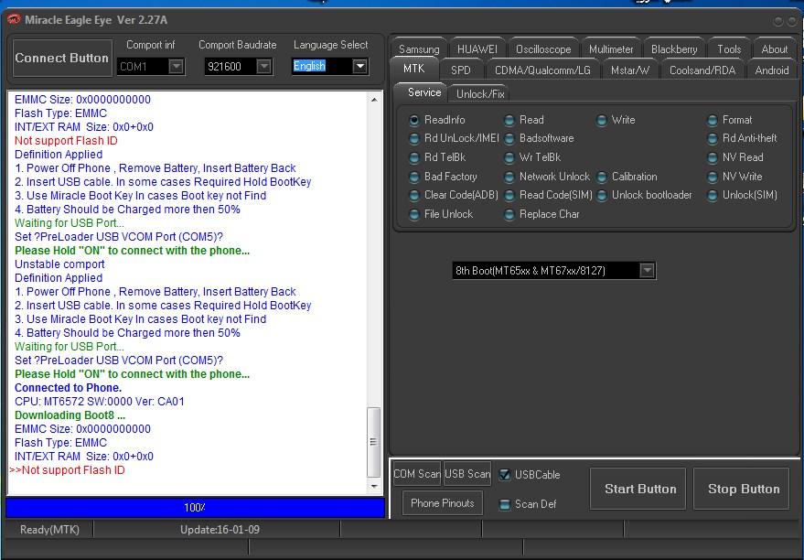This screenshot has height=560, width=804.
Task: Enable the Scan Def checkbox
Action: tap(505, 504)
